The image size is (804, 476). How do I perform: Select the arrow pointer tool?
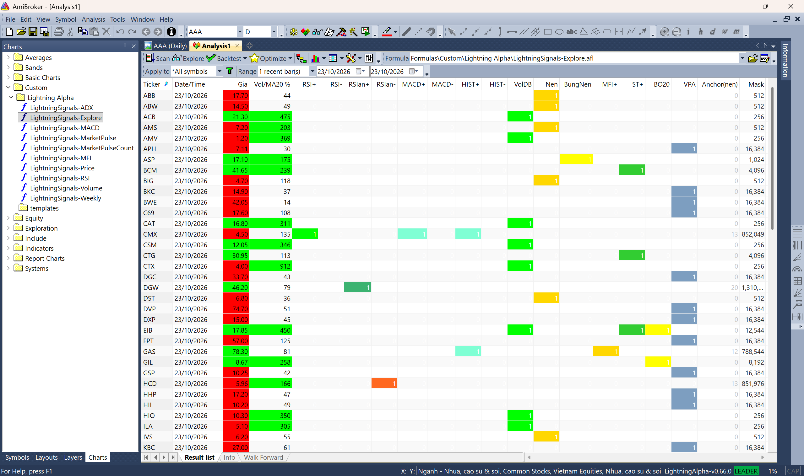tap(452, 31)
